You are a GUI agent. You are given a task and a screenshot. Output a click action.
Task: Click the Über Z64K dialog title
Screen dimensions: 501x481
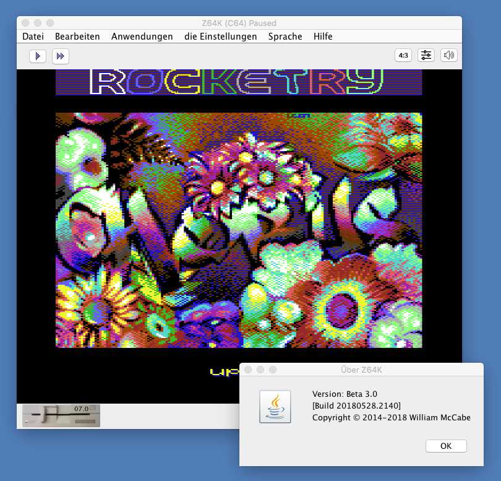[361, 370]
